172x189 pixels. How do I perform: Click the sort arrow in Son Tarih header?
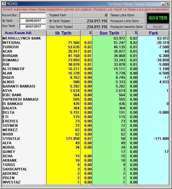tap(123, 33)
